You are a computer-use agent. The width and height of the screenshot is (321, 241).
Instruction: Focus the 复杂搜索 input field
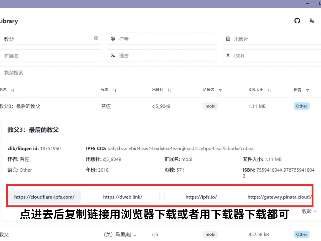pyautogui.click(x=160, y=73)
